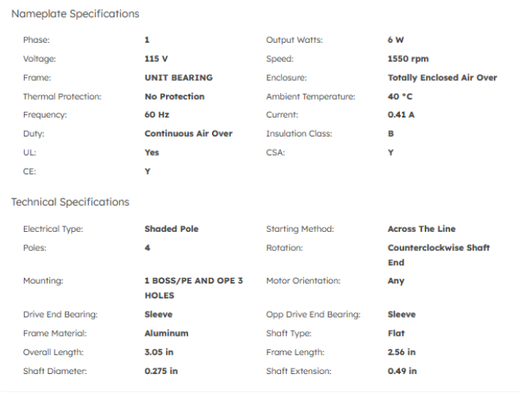The height and width of the screenshot is (397, 520).
Task: Click the 60 Hz frequency value
Action: 157,115
